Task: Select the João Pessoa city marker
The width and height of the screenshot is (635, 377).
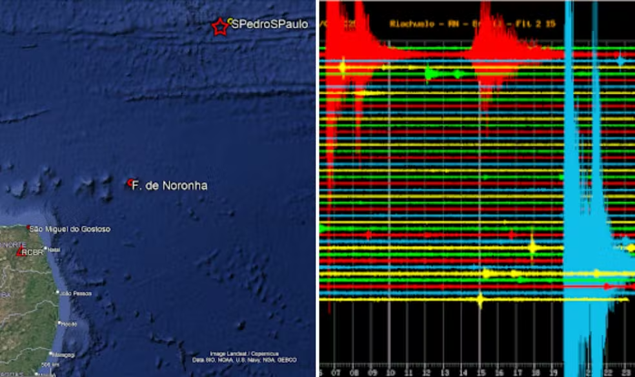Action: click(58, 293)
